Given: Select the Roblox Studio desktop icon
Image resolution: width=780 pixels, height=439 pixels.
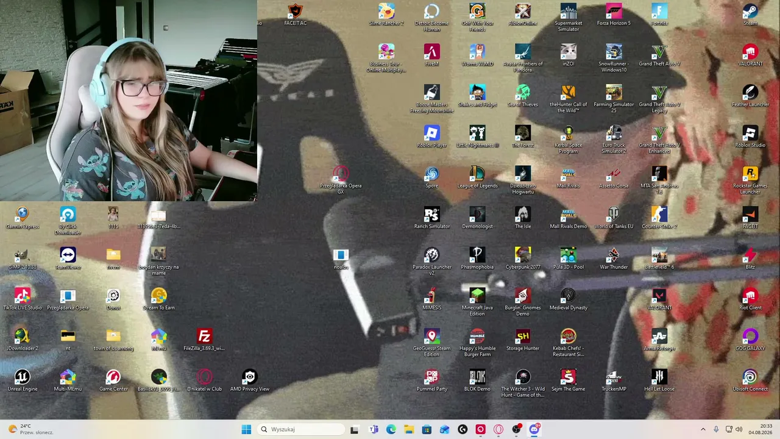Looking at the screenshot, I should click(750, 137).
